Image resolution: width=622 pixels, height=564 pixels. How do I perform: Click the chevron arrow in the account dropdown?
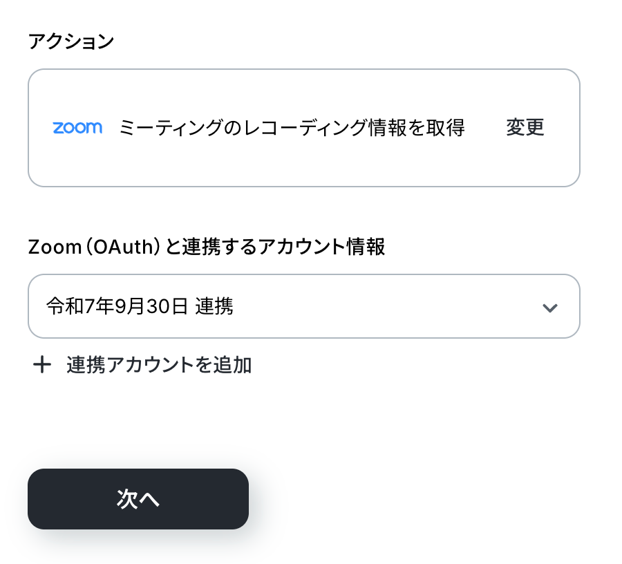click(550, 308)
